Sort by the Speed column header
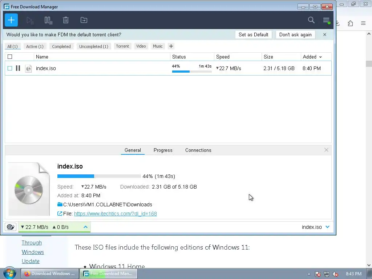 click(238, 57)
